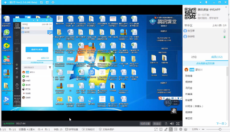Image resolution: width=230 pixels, height=132 pixels.
Task: Click the 自适应 fit button
Action: [157, 124]
